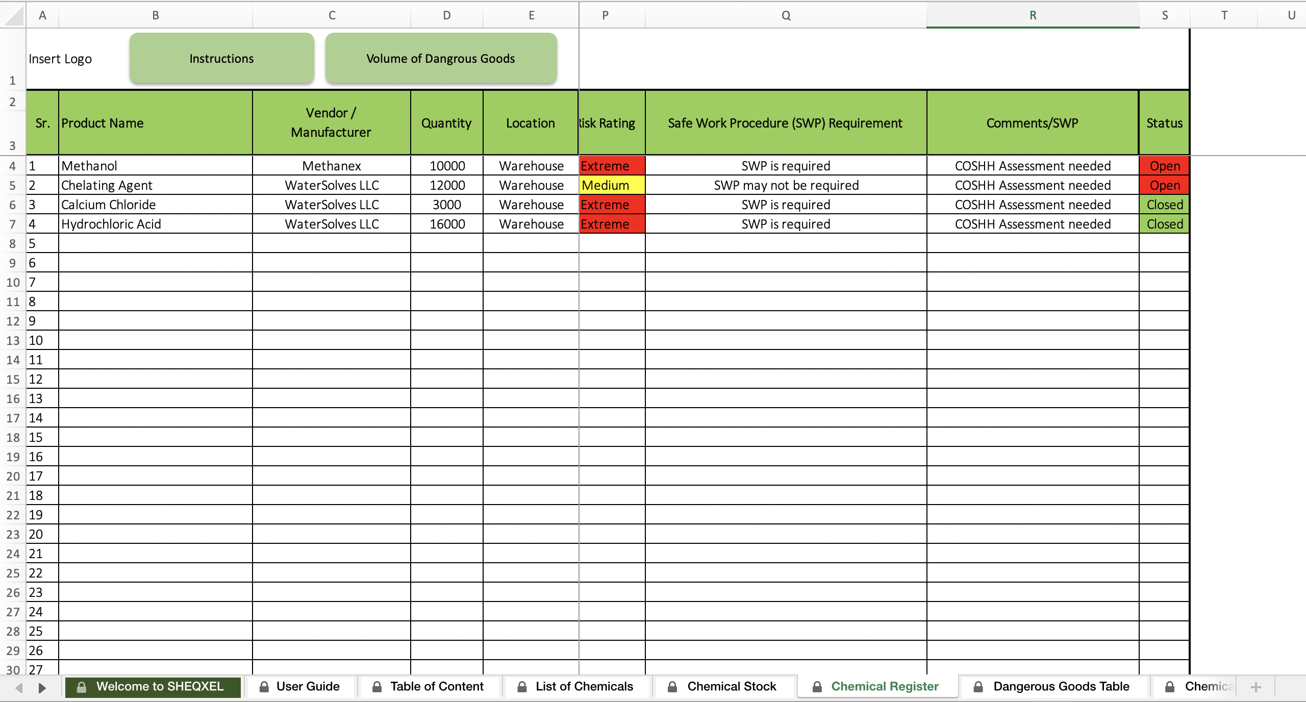Select the Status column header
1306x702 pixels.
1167,123
